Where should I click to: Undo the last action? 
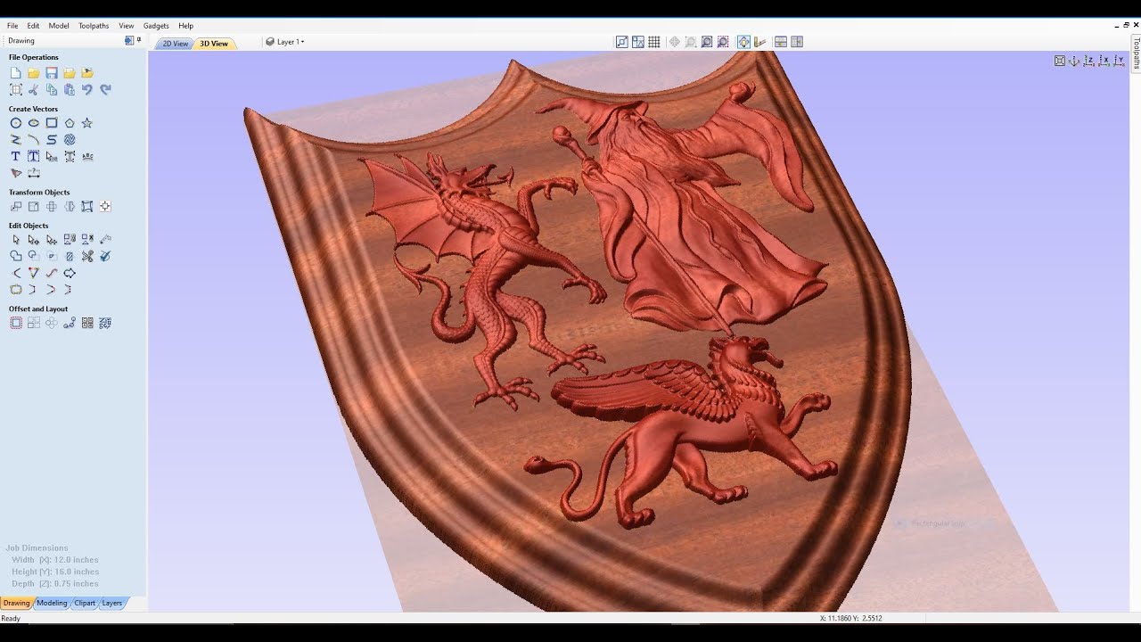(87, 89)
